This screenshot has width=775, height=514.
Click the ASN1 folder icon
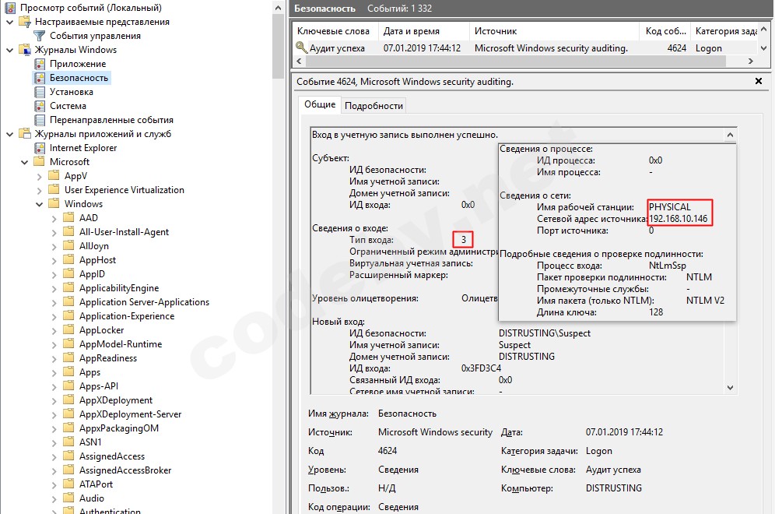69,442
